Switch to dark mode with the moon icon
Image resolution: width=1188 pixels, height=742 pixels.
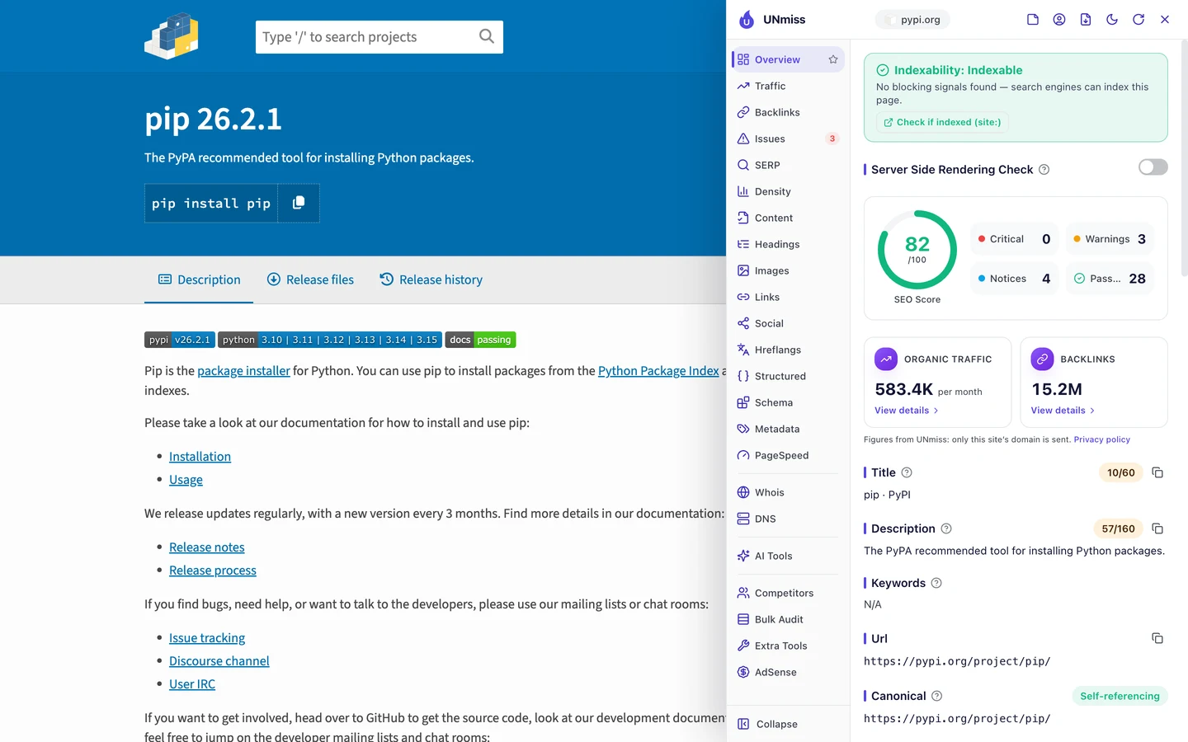1112,20
